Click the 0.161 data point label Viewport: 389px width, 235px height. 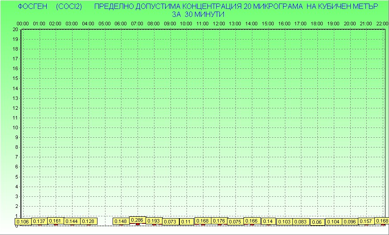tap(56, 220)
